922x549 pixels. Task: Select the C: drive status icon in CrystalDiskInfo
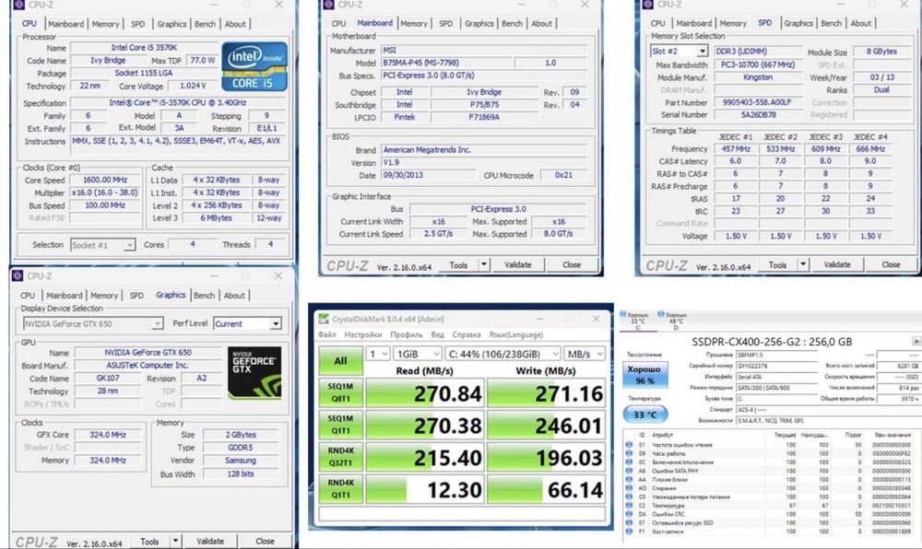point(623,314)
